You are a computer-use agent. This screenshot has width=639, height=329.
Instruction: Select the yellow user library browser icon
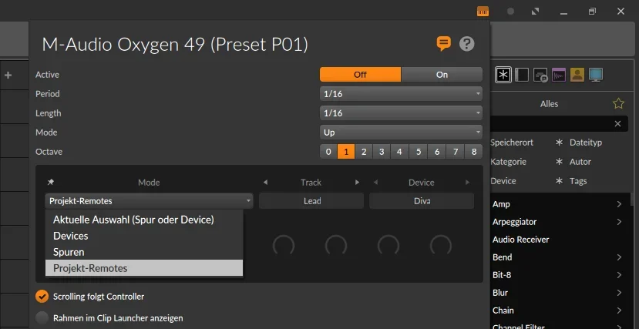pos(577,75)
